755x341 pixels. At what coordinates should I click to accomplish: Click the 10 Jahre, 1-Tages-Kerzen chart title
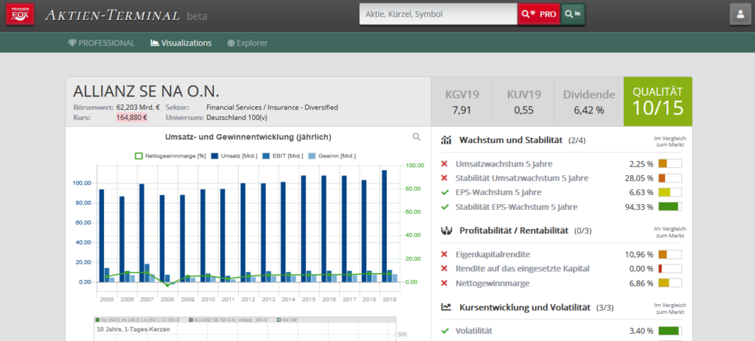coord(133,329)
